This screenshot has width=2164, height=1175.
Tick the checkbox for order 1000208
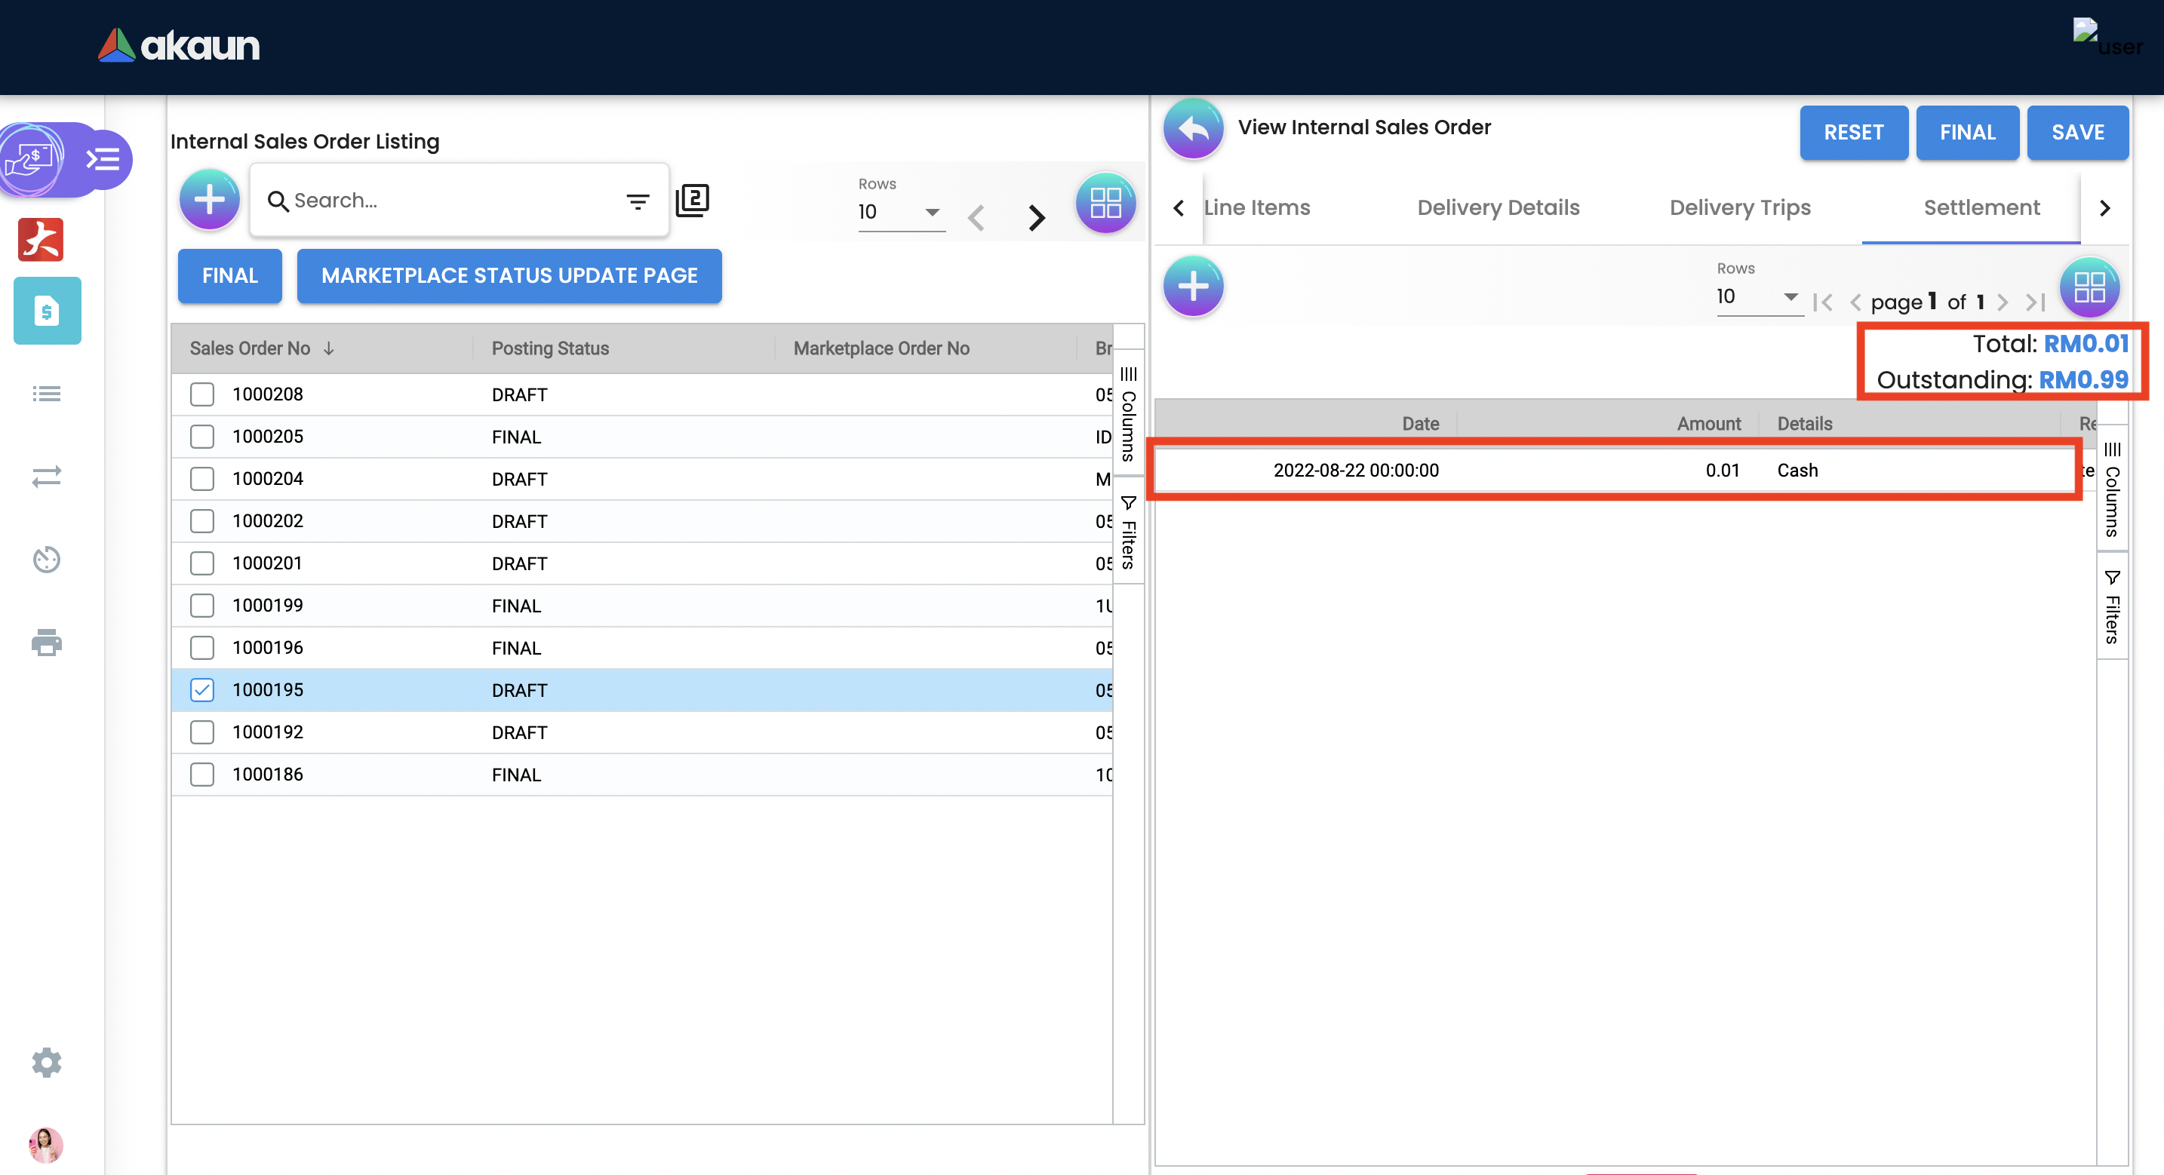pos(201,394)
